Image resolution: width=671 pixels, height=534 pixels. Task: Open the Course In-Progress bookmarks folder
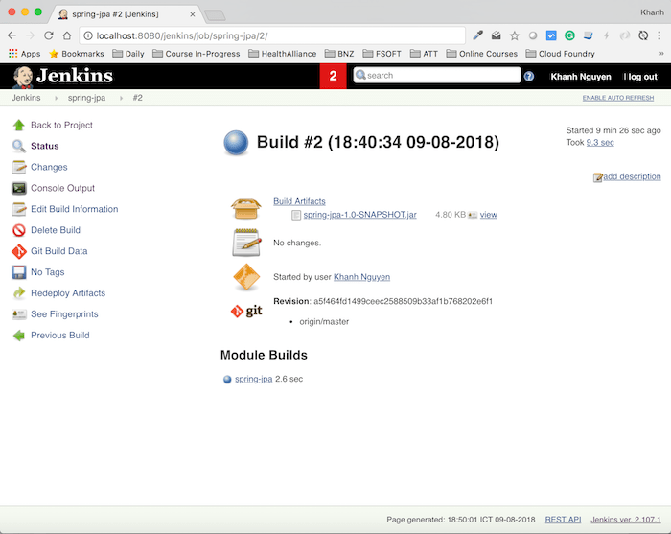pos(196,54)
